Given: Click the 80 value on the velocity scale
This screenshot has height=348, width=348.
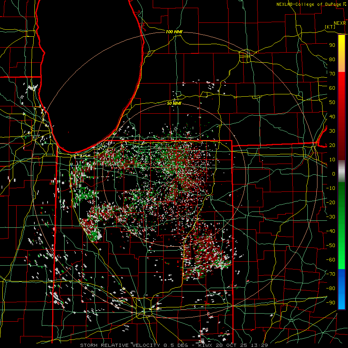Looking at the screenshot, I should point(332,60).
